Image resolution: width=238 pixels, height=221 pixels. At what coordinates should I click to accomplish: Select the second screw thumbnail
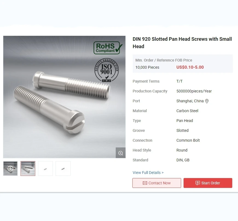[28, 168]
